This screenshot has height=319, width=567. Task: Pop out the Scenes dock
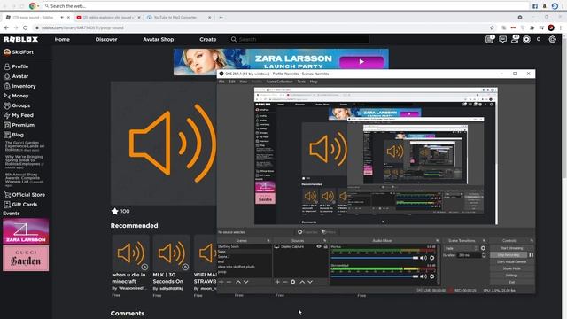[268, 240]
